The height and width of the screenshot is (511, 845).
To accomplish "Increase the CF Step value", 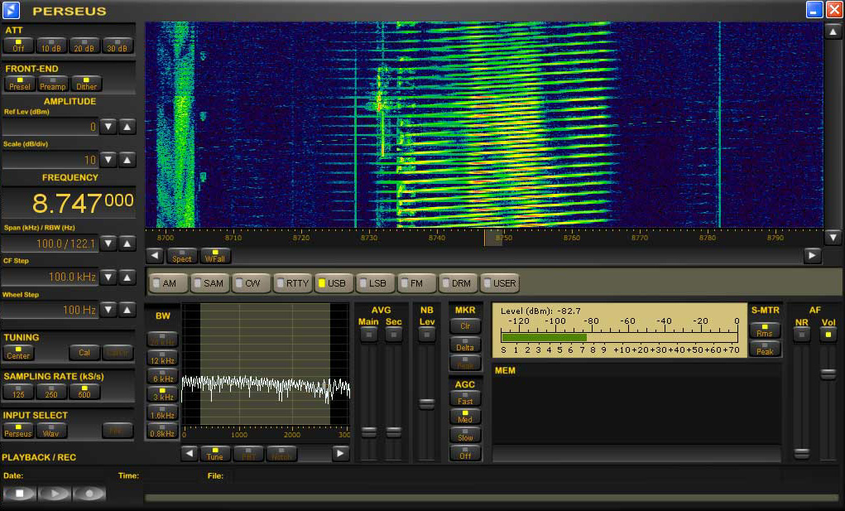I will coord(127,277).
